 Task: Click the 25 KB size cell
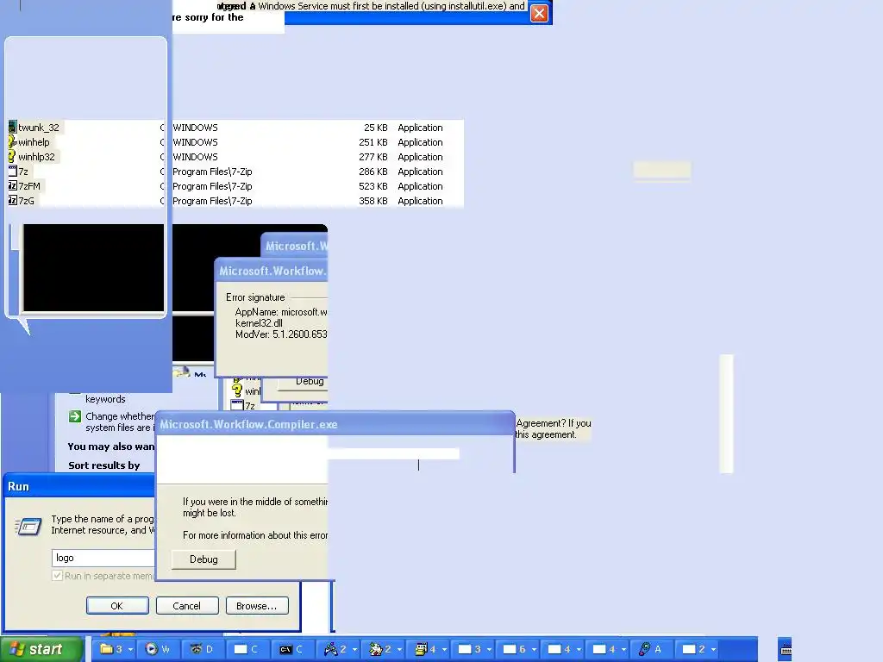(375, 128)
